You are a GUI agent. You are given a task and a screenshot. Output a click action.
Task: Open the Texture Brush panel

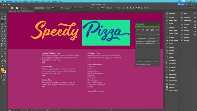coord(171,60)
